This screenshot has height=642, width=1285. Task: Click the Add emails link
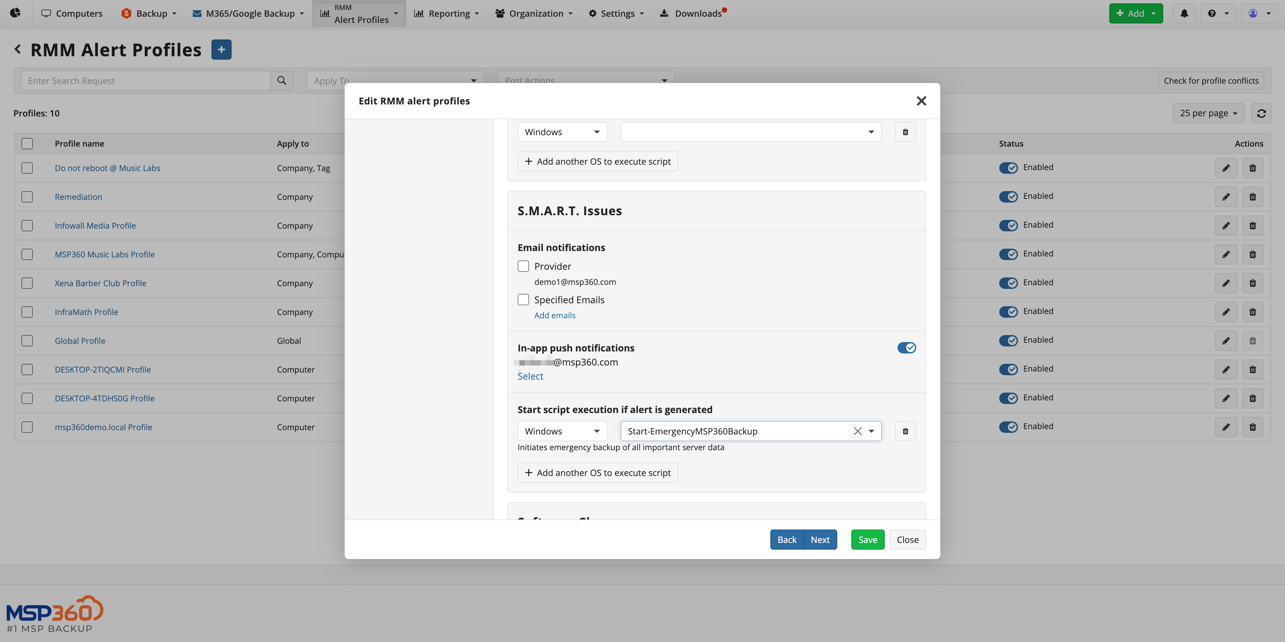click(555, 315)
